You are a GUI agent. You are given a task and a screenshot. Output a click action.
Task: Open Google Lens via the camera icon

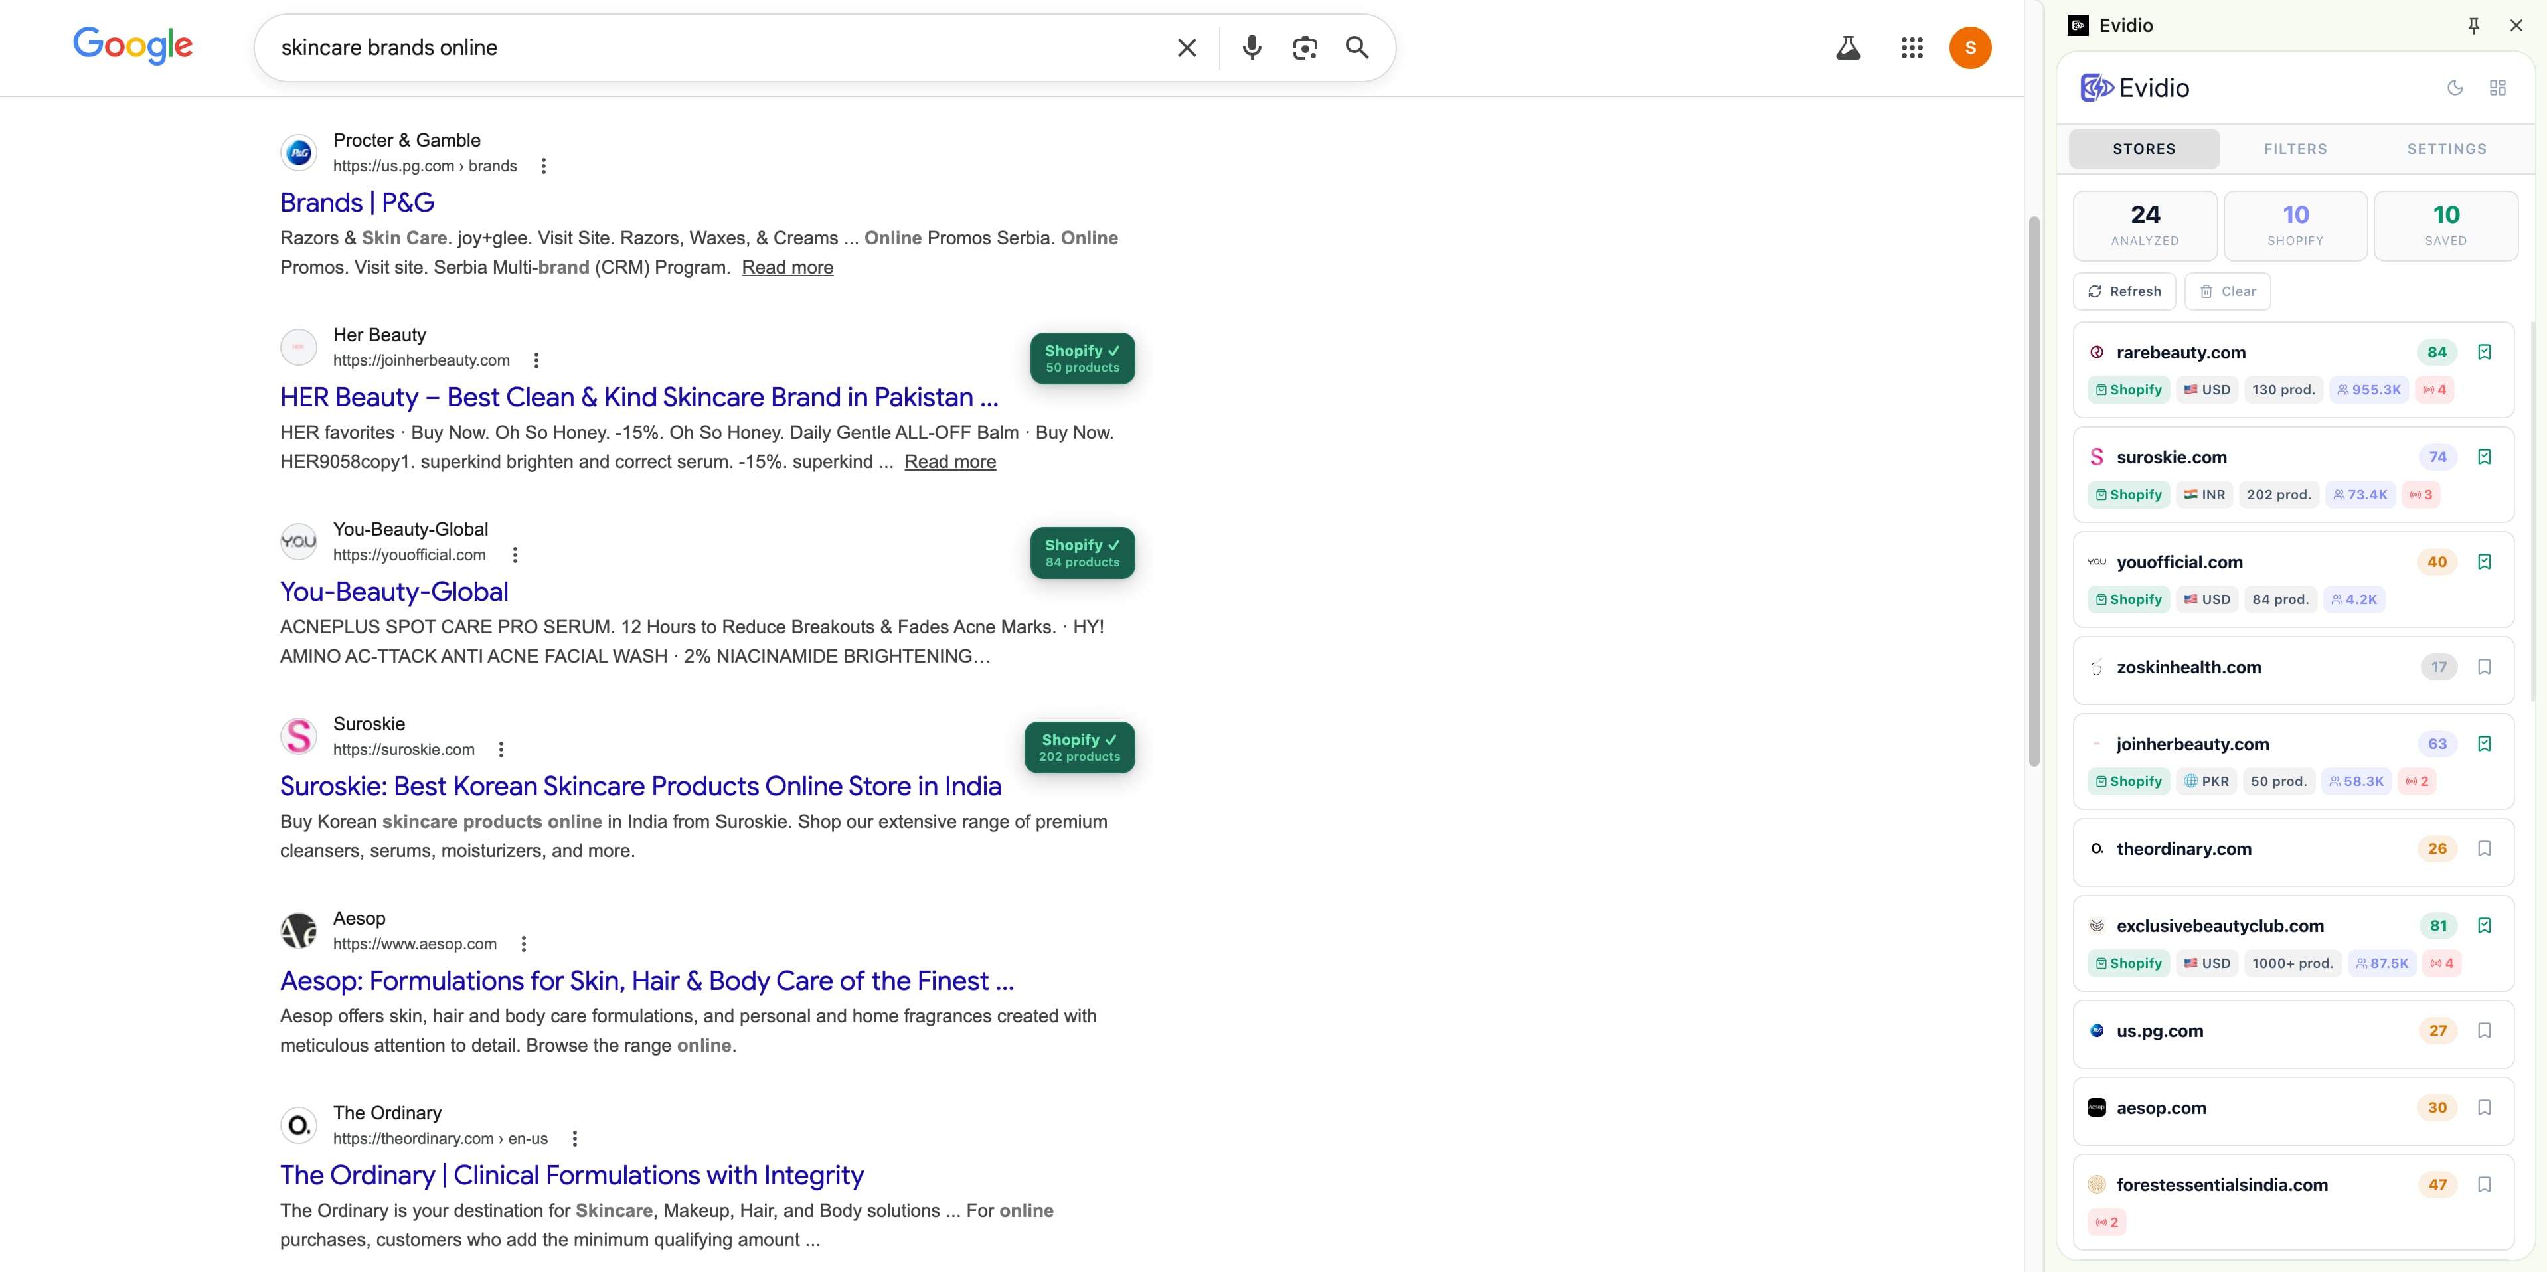(1304, 46)
